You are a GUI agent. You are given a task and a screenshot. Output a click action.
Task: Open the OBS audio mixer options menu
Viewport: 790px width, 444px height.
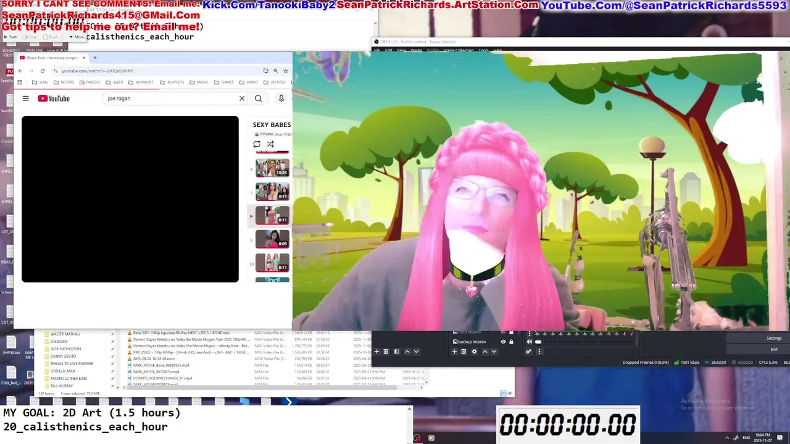(x=539, y=351)
